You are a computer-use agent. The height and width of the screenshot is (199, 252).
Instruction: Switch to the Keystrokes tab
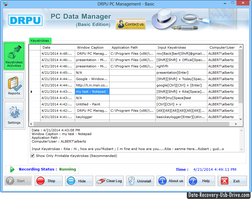40,41
